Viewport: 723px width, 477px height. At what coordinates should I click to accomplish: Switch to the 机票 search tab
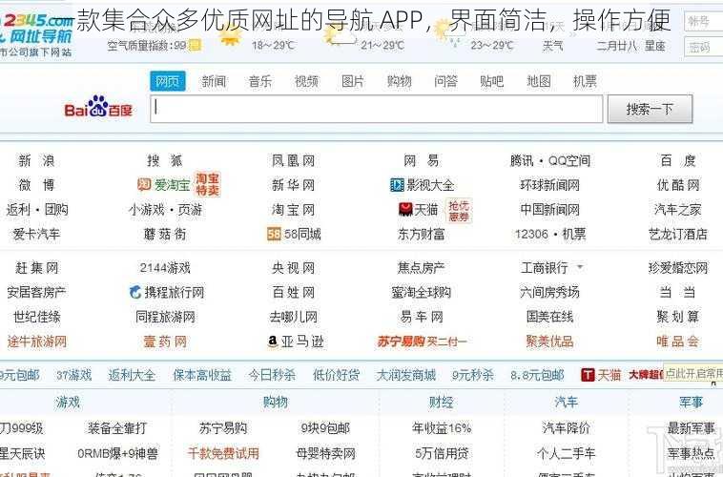point(585,82)
